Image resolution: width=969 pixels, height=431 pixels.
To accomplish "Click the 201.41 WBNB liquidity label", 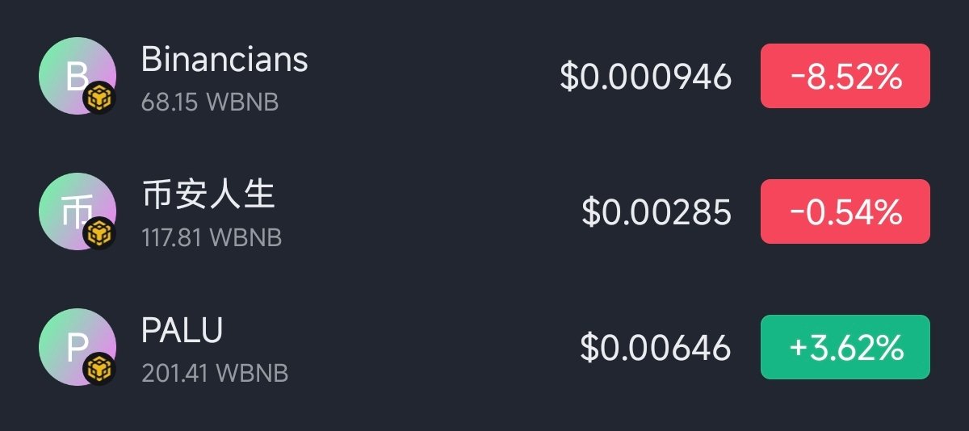I will click(x=215, y=374).
